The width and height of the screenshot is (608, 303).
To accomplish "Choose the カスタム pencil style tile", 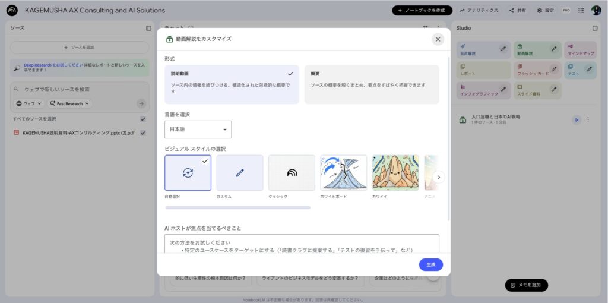I will 239,173.
